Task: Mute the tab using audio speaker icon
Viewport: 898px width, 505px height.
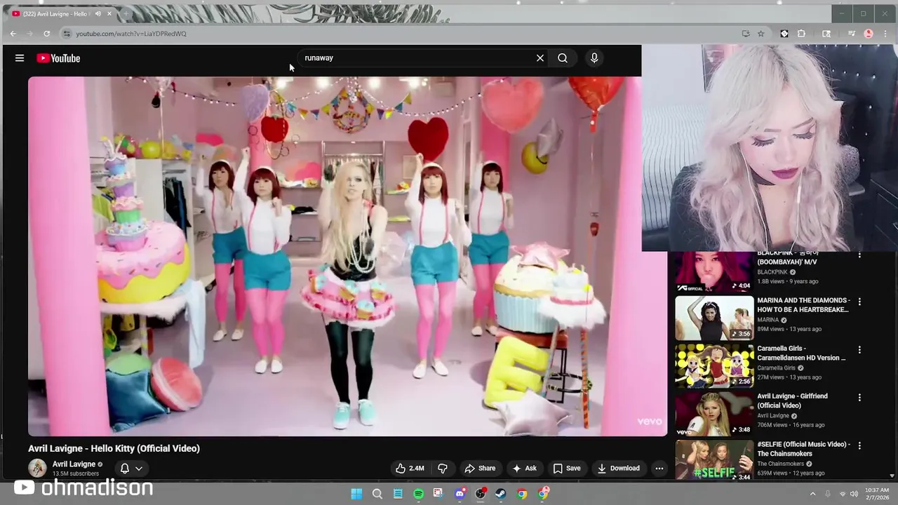Action: tap(98, 14)
